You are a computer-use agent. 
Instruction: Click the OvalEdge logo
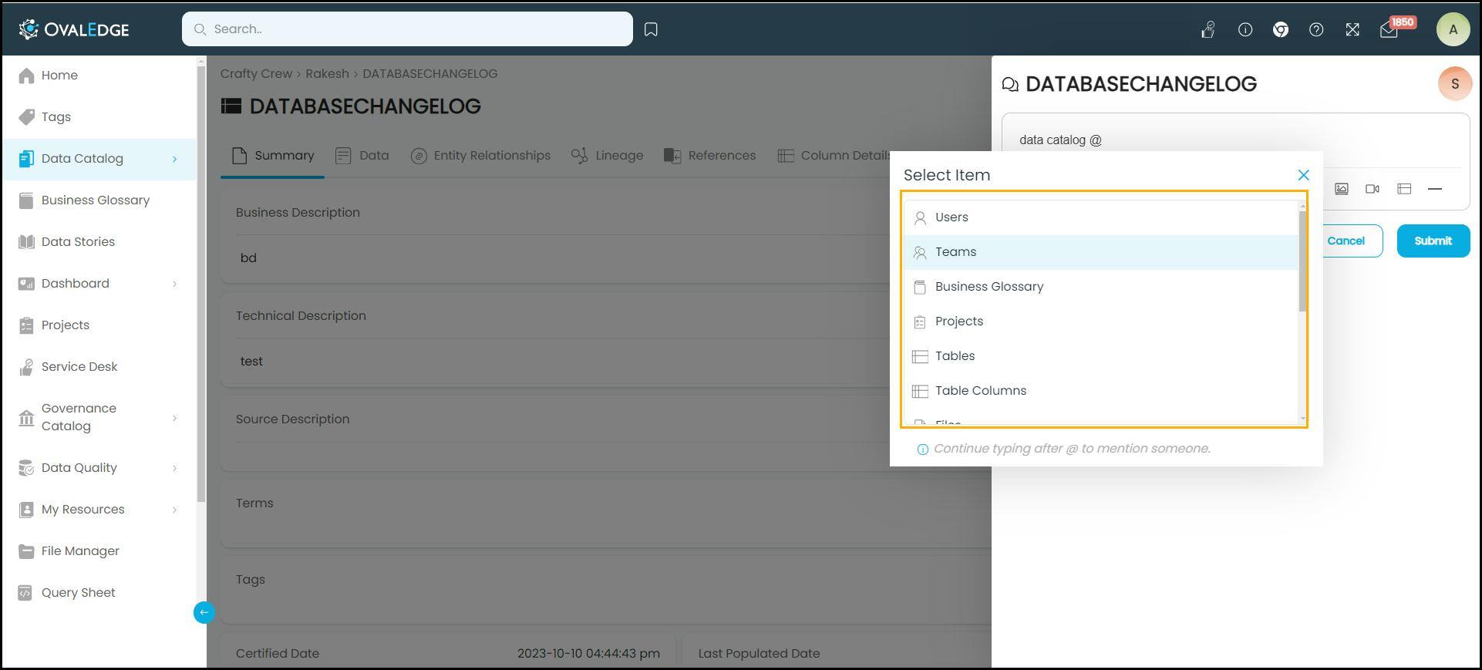(x=74, y=29)
